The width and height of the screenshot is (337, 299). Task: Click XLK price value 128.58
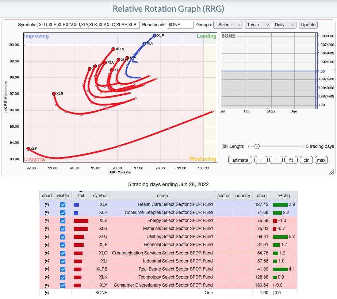(x=261, y=277)
